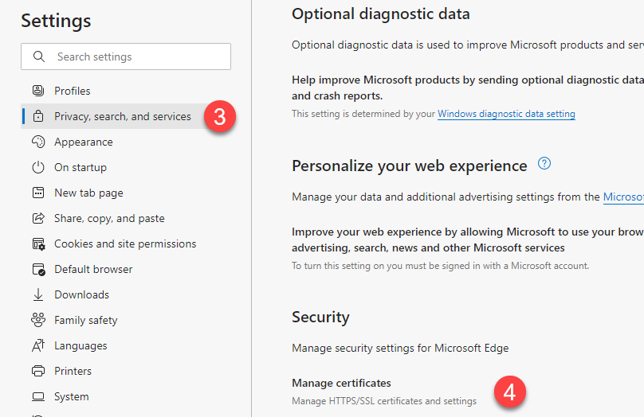Click the Downloads arrow icon
The width and height of the screenshot is (644, 417).
[38, 294]
